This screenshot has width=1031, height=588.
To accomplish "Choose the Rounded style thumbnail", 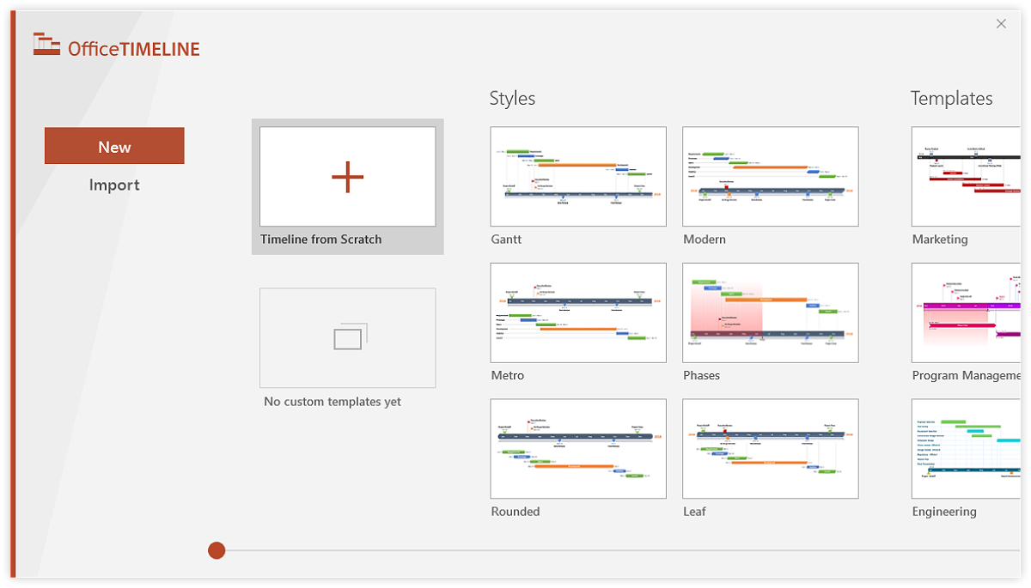I will [x=578, y=448].
